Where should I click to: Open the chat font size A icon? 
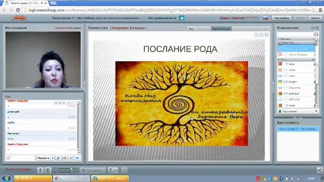71,158
